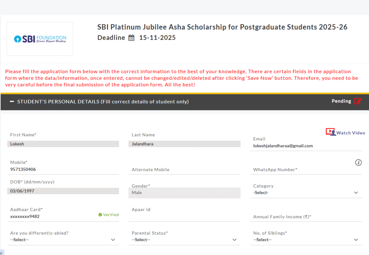Click the Mobile number field
This screenshot has height=255, width=369.
click(63, 169)
